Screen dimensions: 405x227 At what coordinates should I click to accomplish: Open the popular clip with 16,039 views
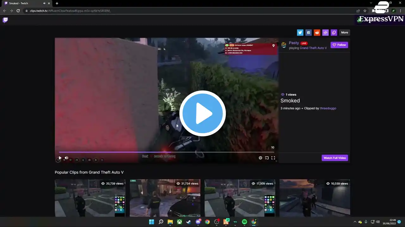tap(315, 198)
